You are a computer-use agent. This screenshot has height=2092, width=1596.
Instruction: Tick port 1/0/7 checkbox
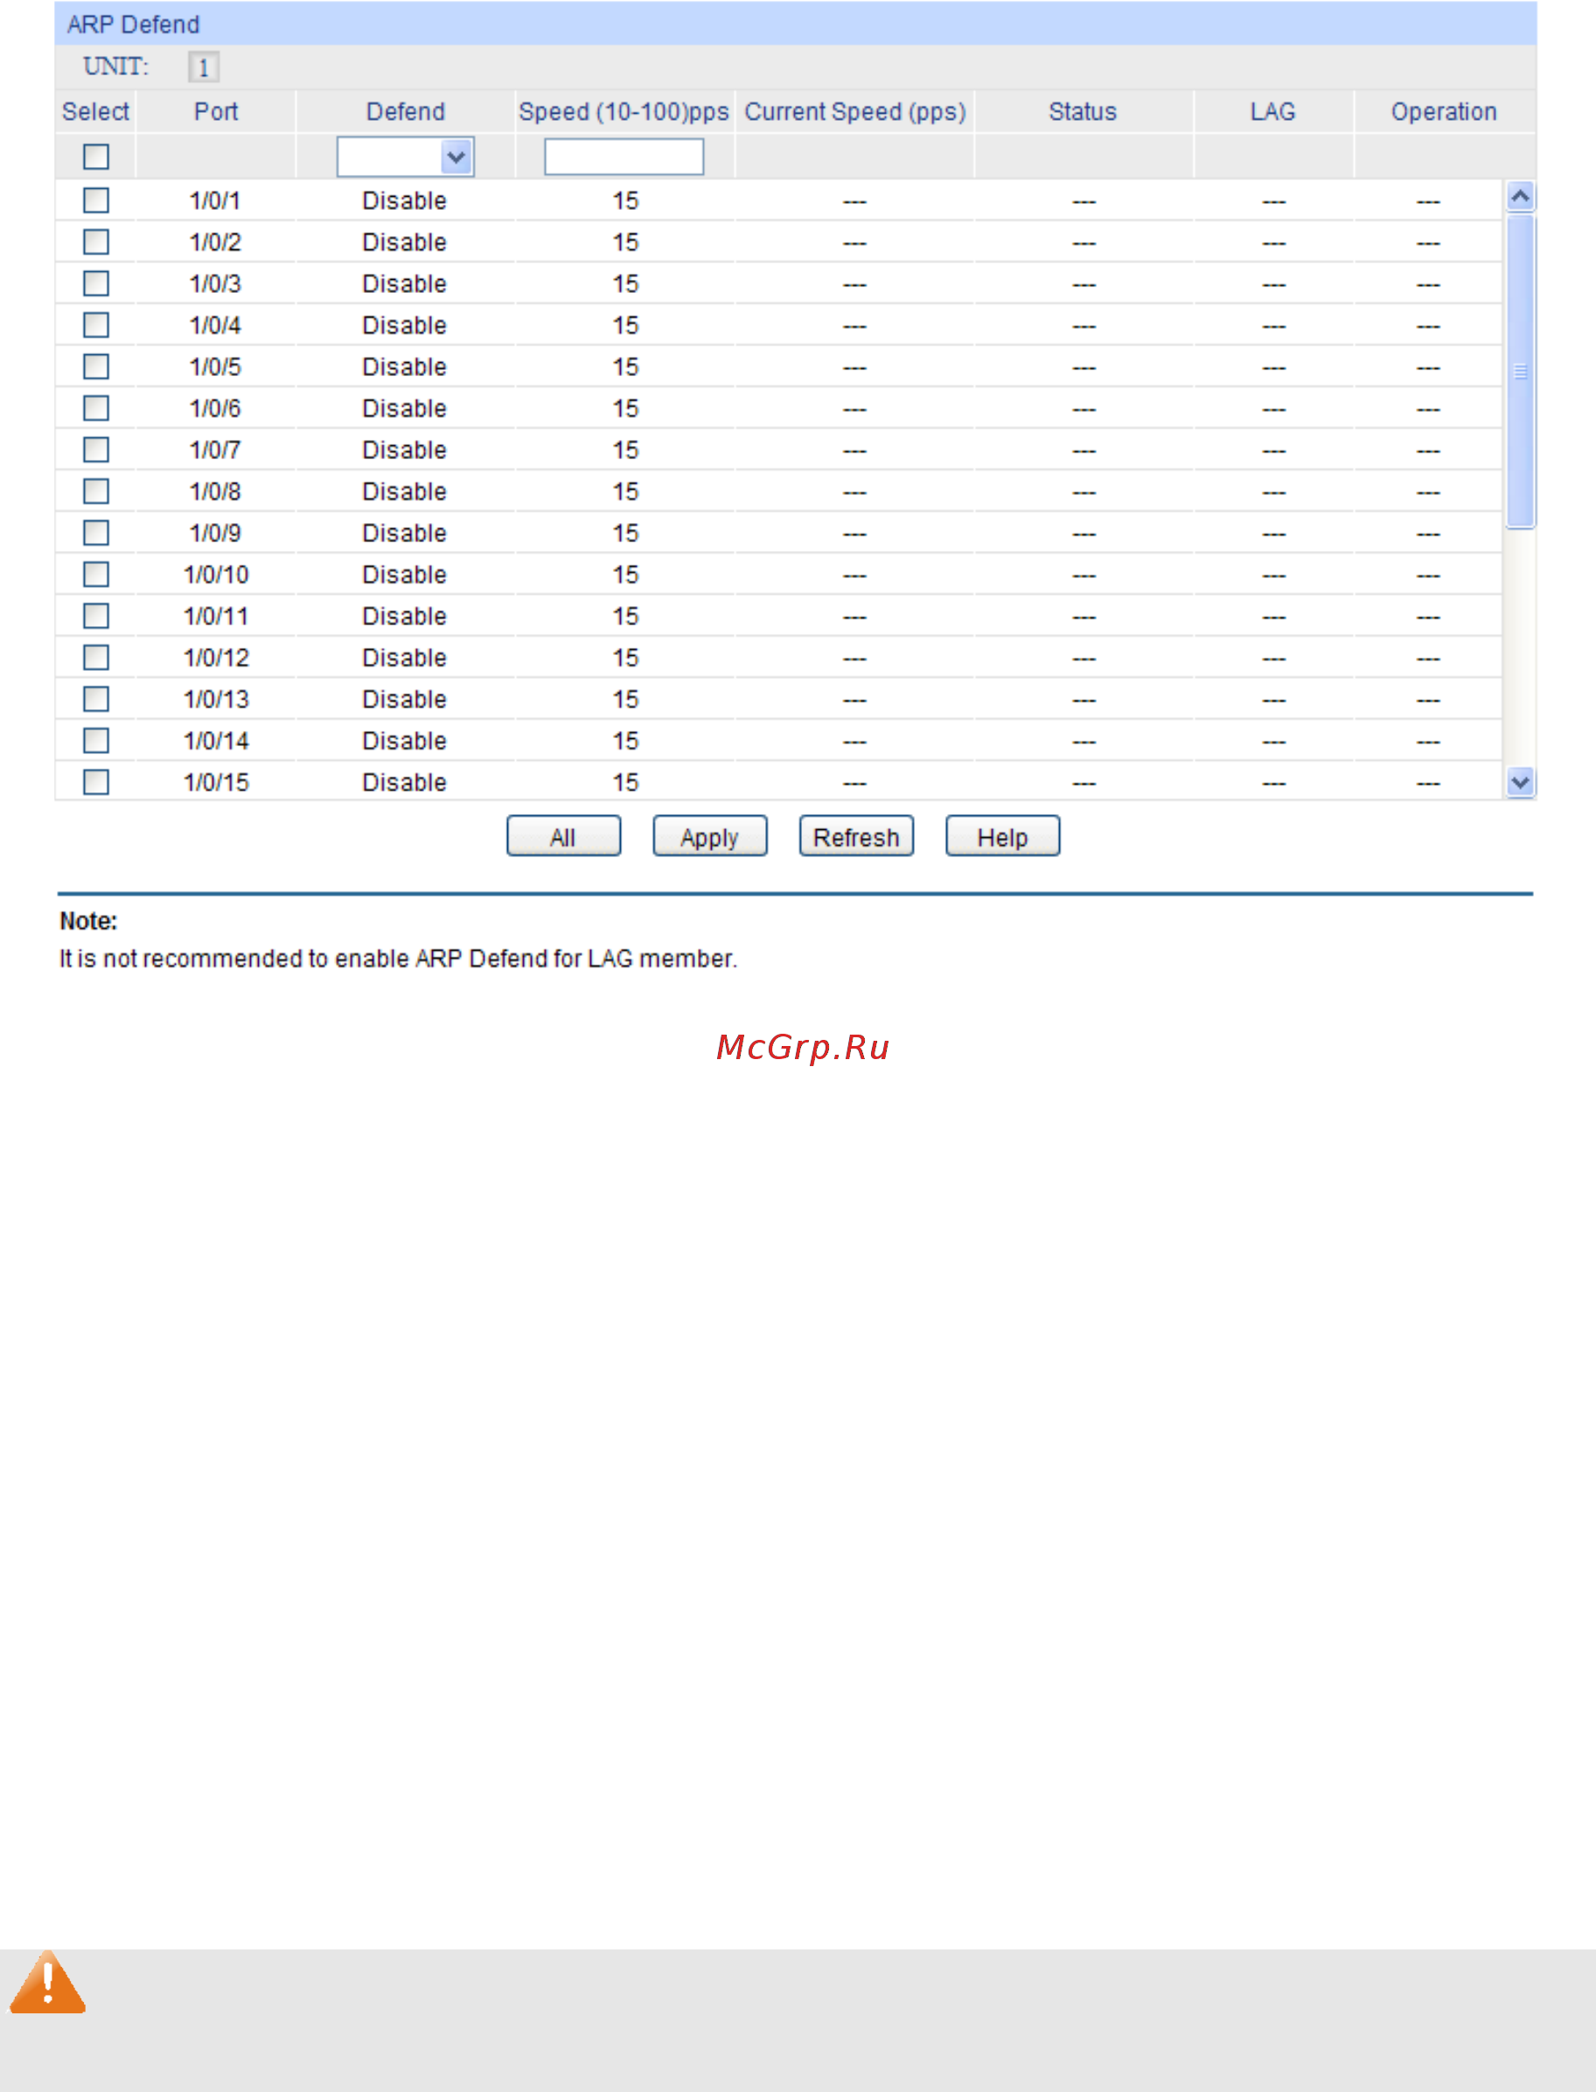(96, 450)
